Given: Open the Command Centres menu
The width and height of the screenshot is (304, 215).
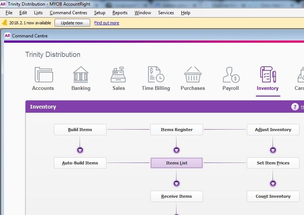Looking at the screenshot, I should pos(68,13).
